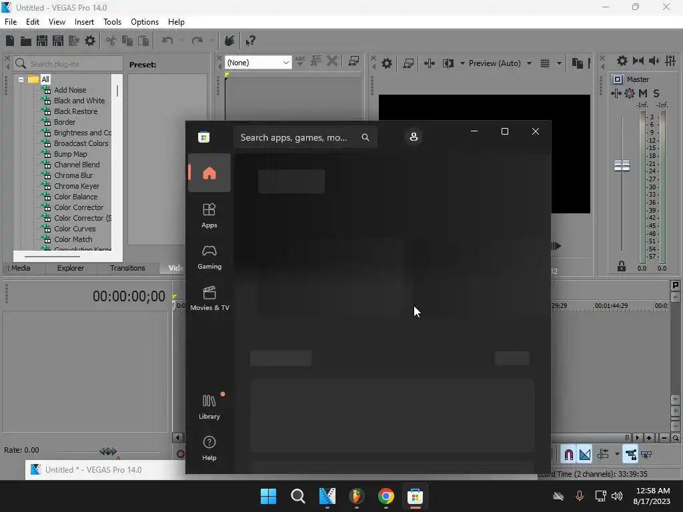Viewport: 683px width, 512px height.
Task: Click the preview on external monitor icon
Action: click(x=408, y=63)
